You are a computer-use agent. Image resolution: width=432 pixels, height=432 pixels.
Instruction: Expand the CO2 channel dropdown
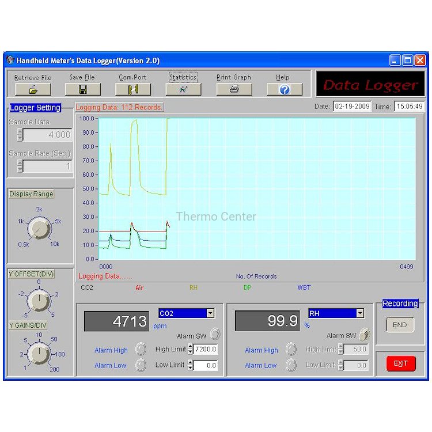coord(210,313)
